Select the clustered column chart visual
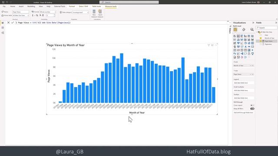The width and height of the screenshot is (278, 156). point(245,36)
